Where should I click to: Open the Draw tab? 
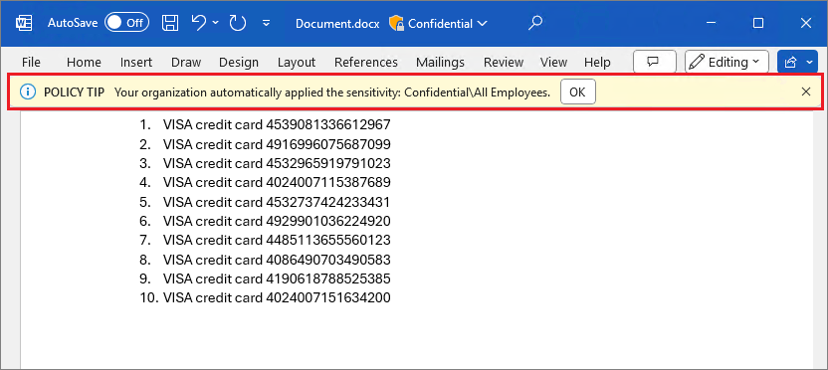[x=186, y=63]
